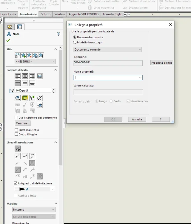Open the Documento corrente combo box
The height and width of the screenshot is (224, 191).
108,49
